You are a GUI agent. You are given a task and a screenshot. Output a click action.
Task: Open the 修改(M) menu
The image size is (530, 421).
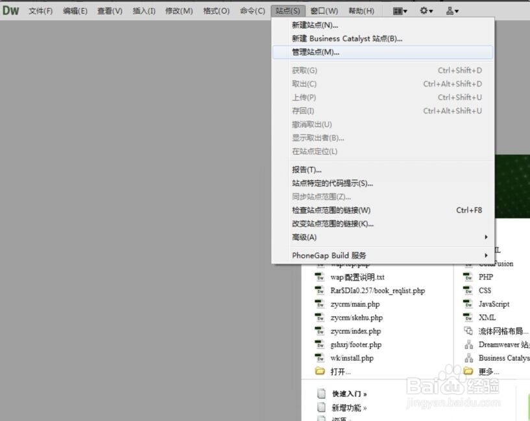point(179,11)
